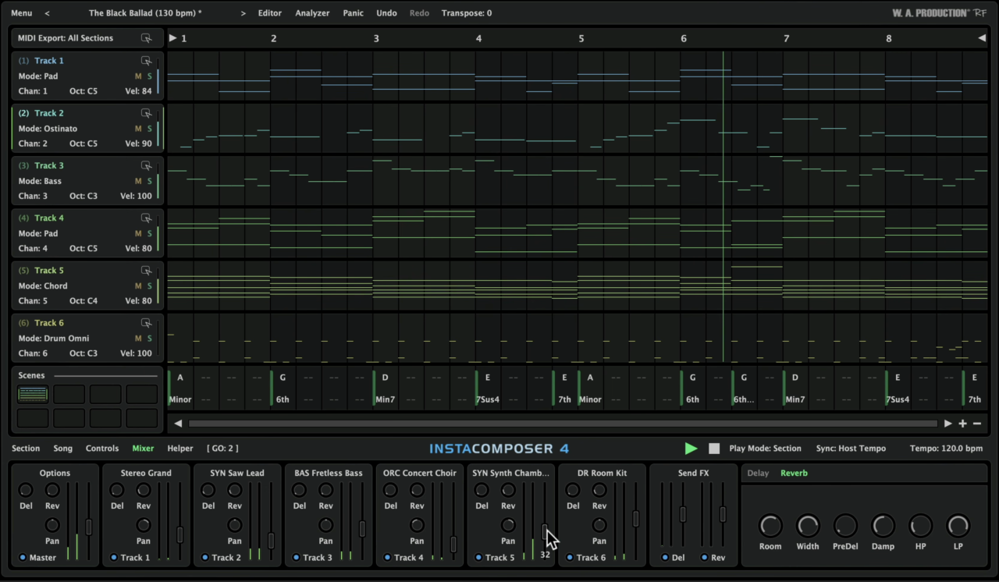Solo Track 3
Viewport: 999px width, 582px height.
click(149, 181)
